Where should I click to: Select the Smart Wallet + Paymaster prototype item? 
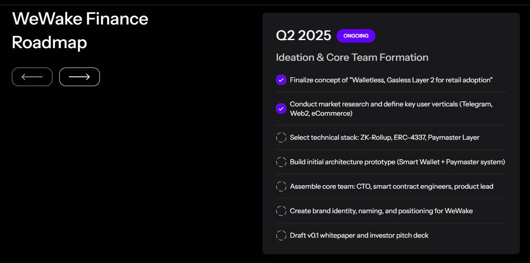pos(397,162)
